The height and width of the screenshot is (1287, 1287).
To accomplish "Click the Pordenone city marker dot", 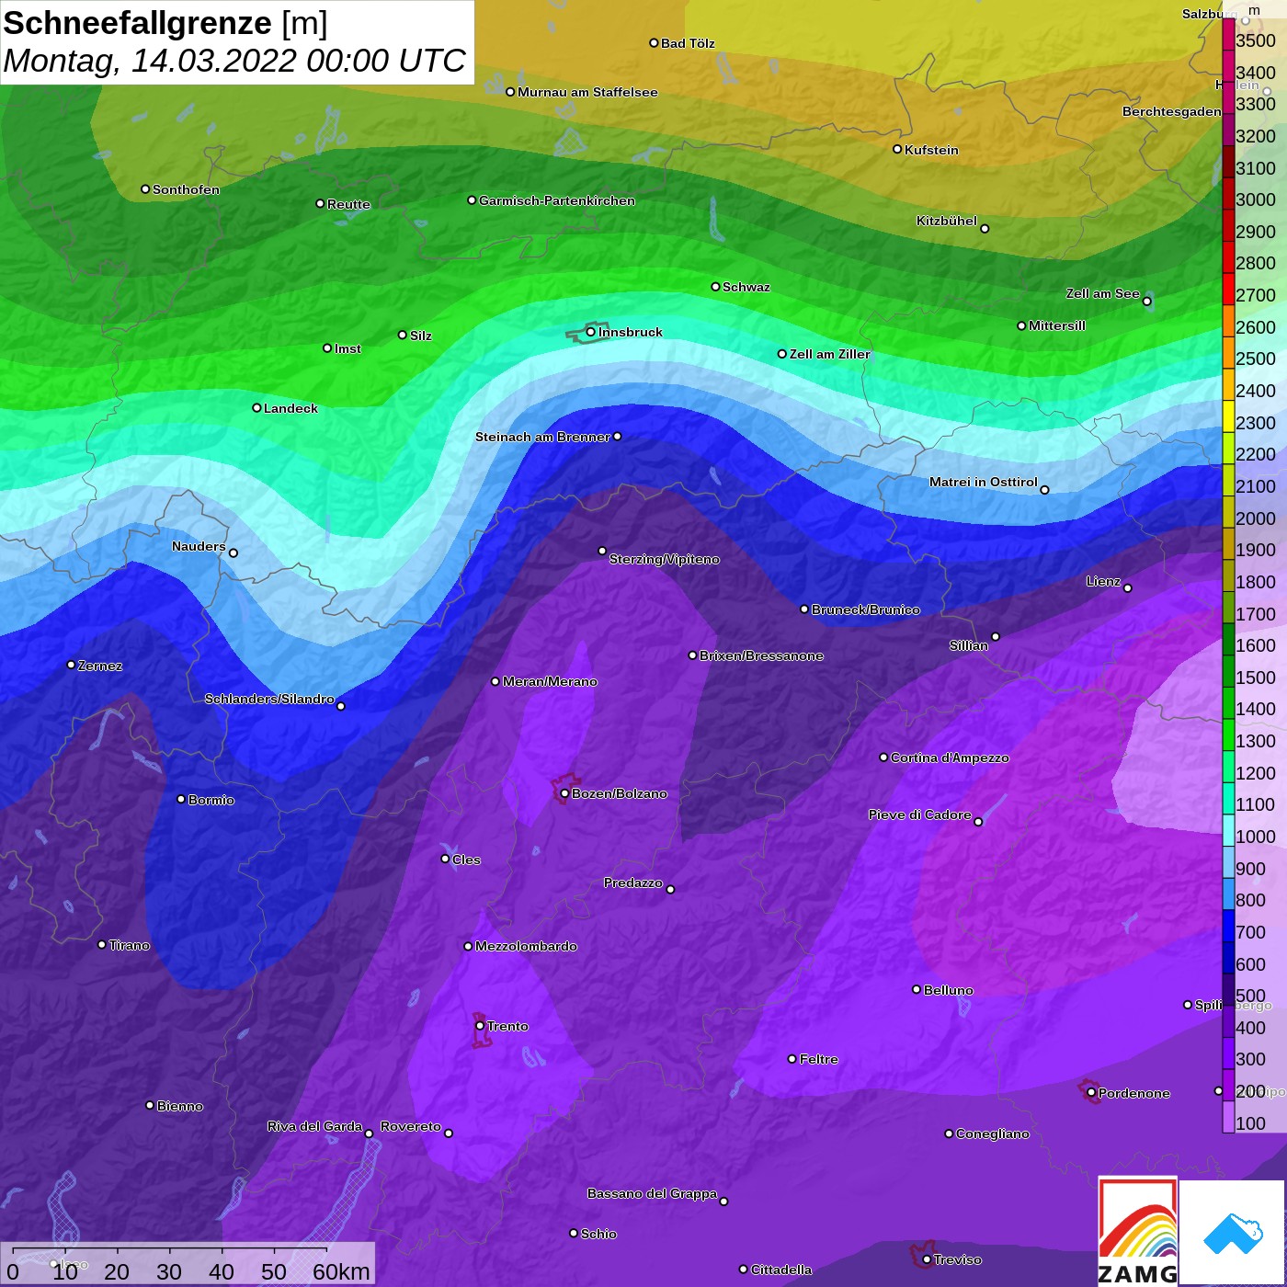I will point(1091,1093).
